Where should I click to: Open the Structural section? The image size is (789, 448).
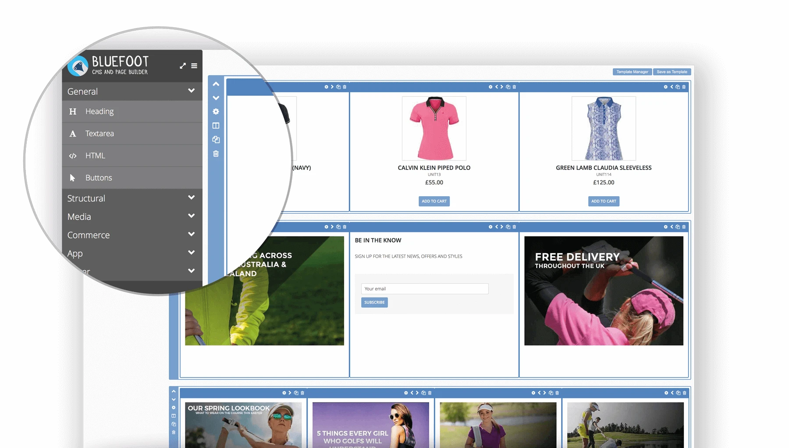click(192, 198)
